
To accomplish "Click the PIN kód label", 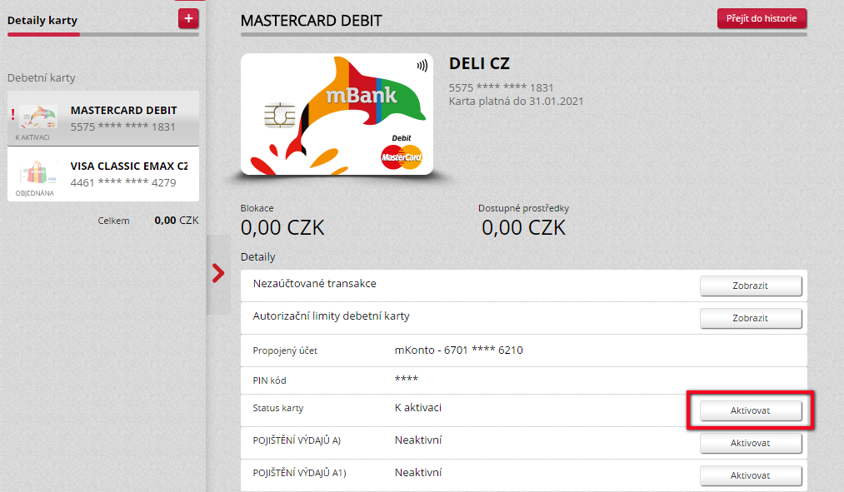I will point(269,380).
